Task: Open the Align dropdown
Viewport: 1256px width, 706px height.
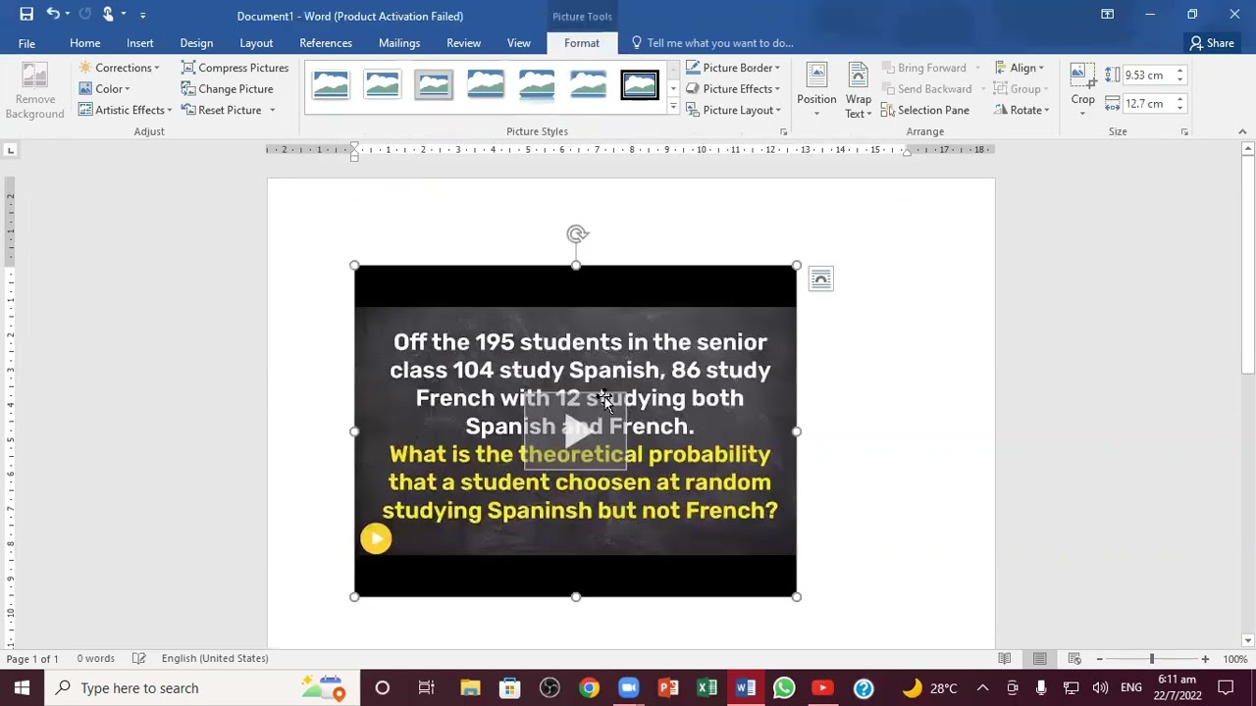Action: click(1020, 68)
